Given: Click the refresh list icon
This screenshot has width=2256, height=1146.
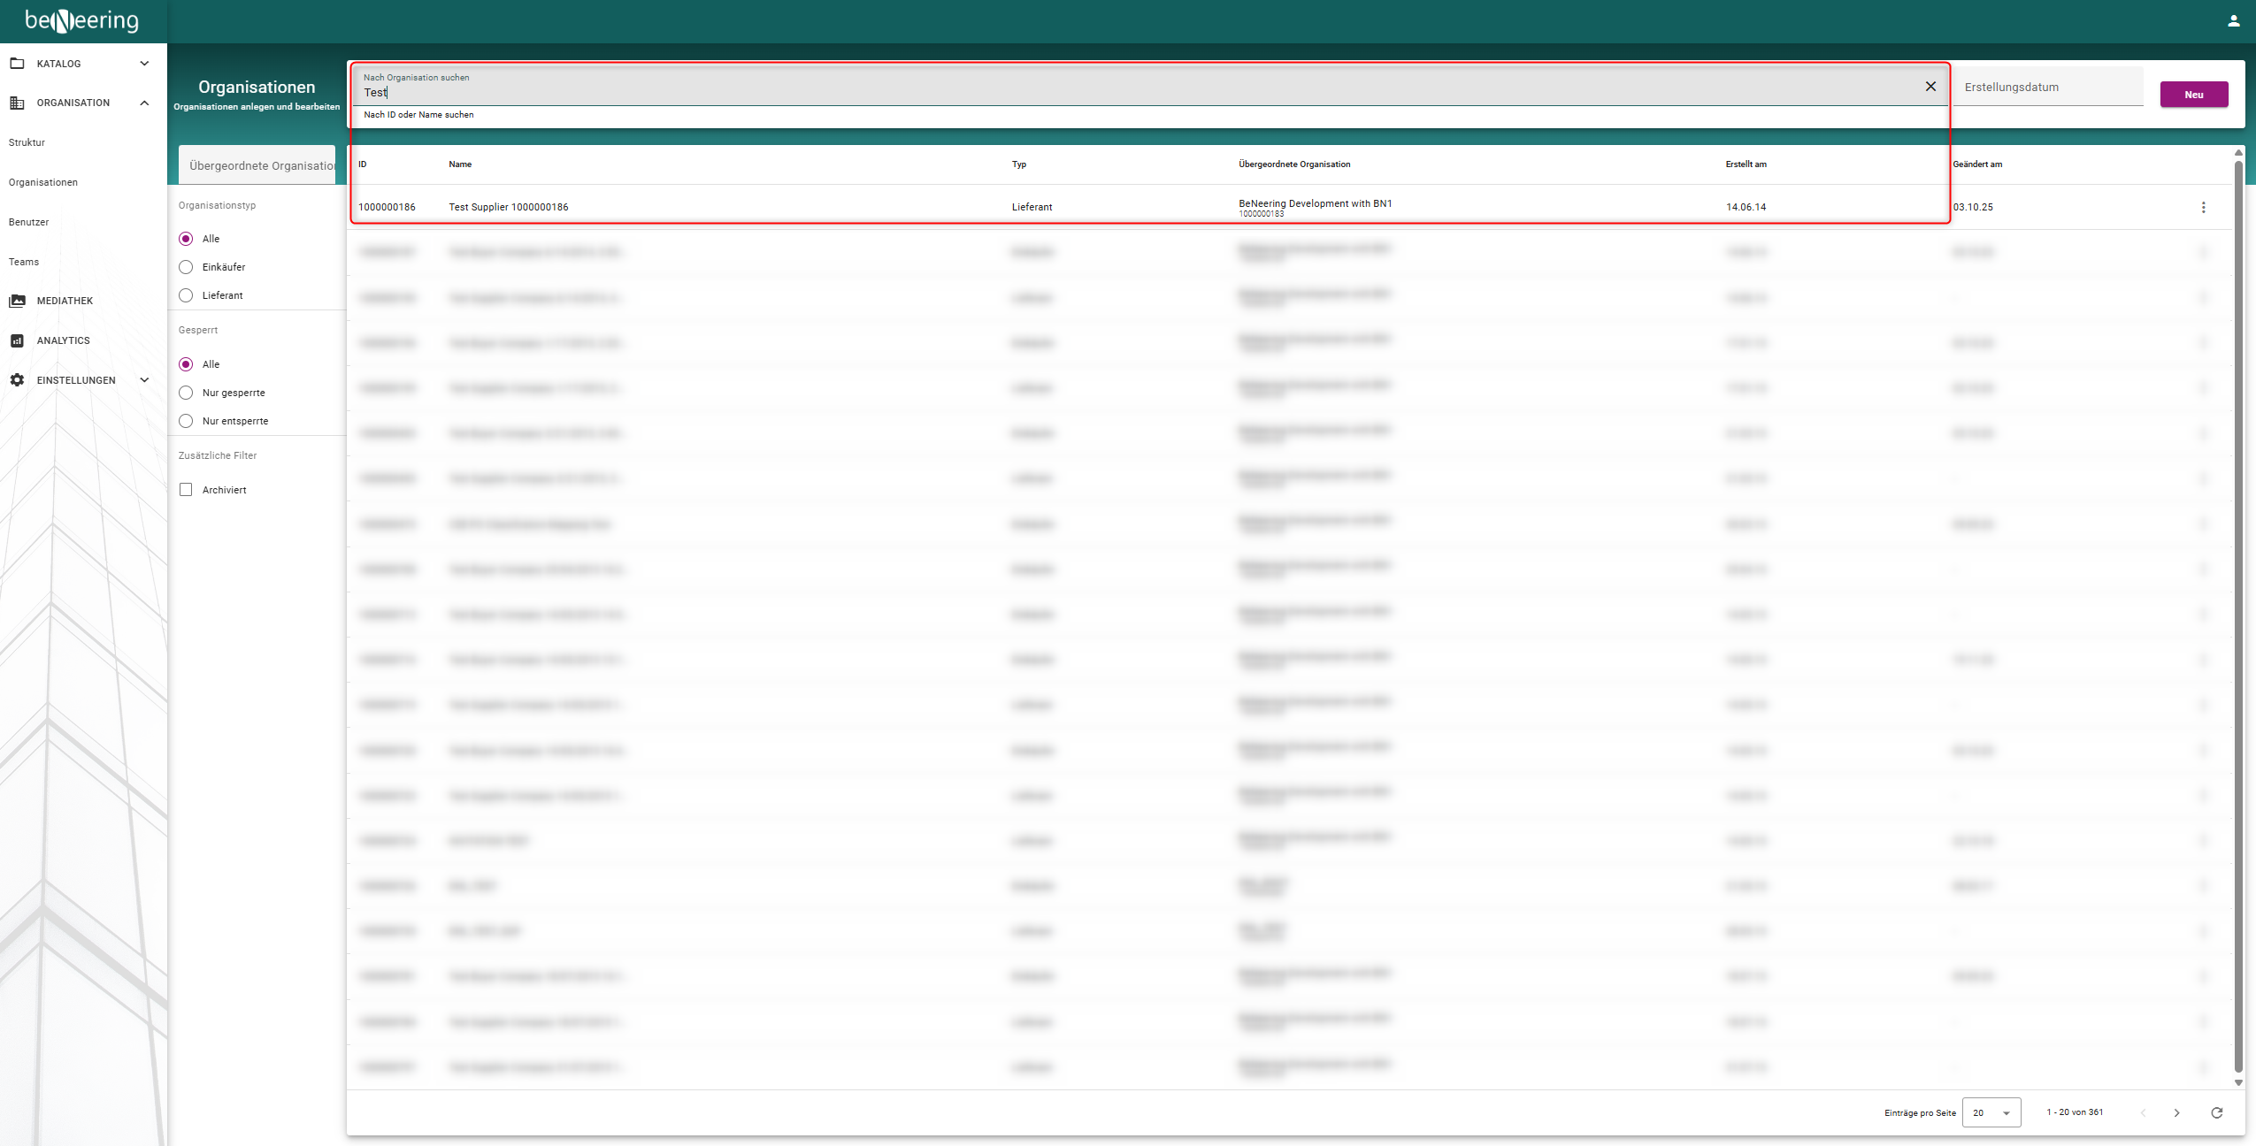Looking at the screenshot, I should tap(2216, 1112).
